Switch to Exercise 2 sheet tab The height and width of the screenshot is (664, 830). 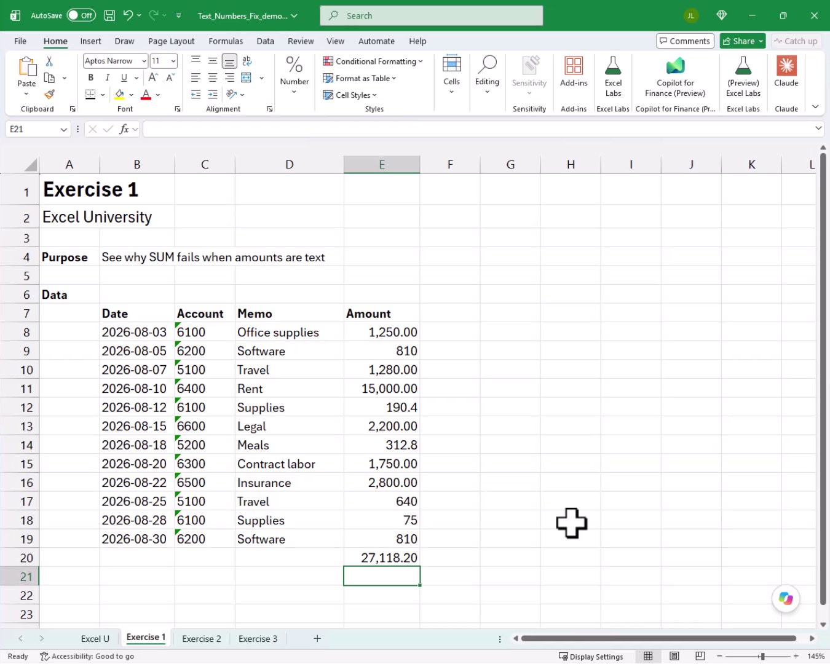click(201, 639)
